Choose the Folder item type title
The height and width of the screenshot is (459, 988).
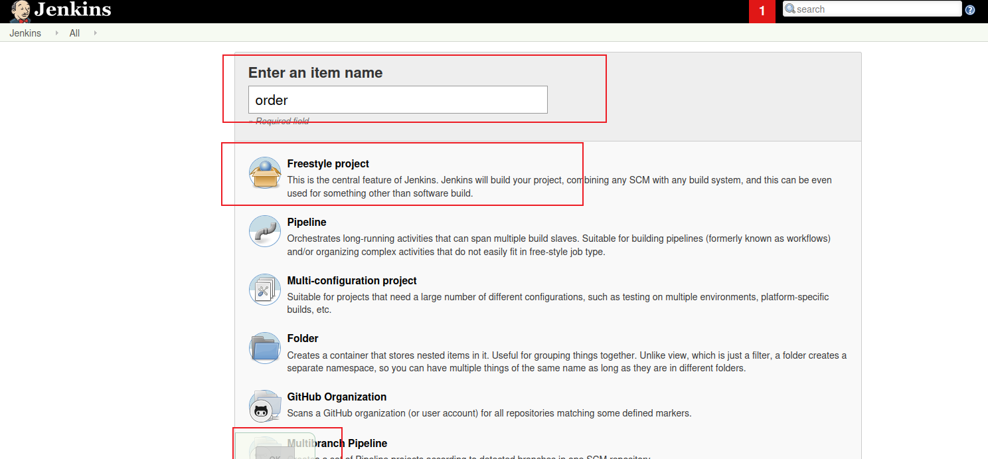pos(303,339)
